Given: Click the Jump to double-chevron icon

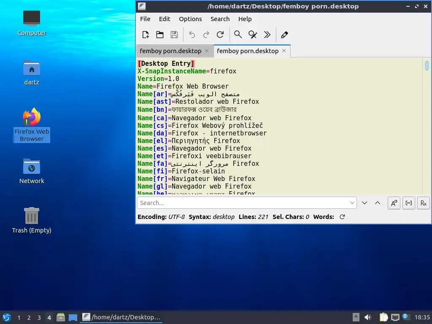Looking at the screenshot, I should pos(267,35).
